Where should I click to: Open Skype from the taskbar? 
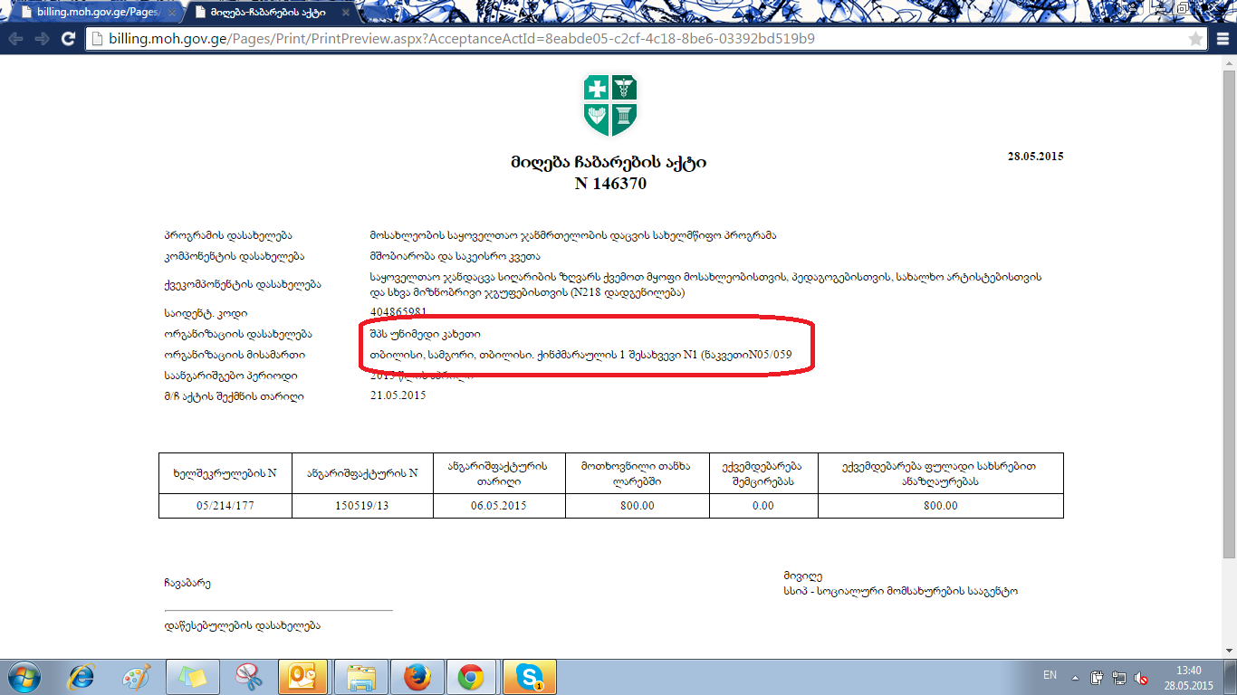(x=528, y=677)
